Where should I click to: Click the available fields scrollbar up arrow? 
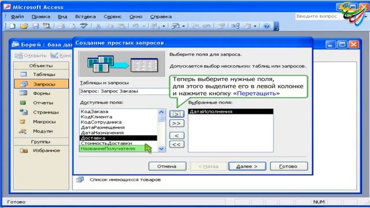pos(161,112)
